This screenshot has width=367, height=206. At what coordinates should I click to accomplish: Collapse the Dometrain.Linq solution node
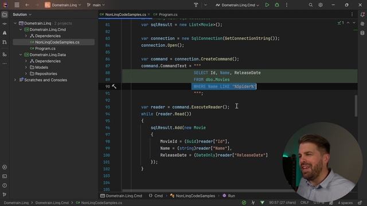click(15, 23)
